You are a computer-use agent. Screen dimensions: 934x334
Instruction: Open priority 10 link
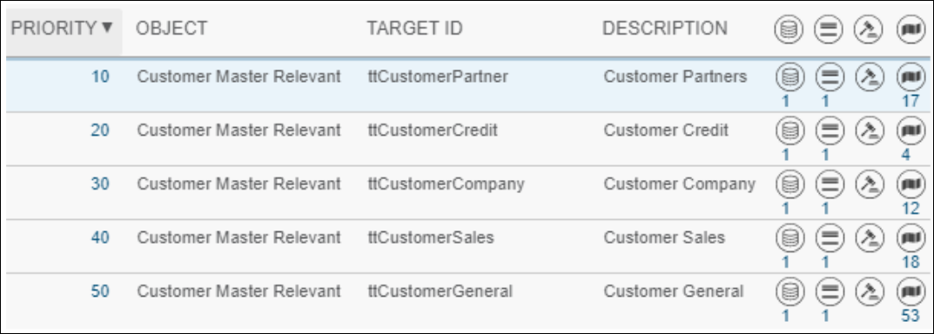tap(100, 77)
